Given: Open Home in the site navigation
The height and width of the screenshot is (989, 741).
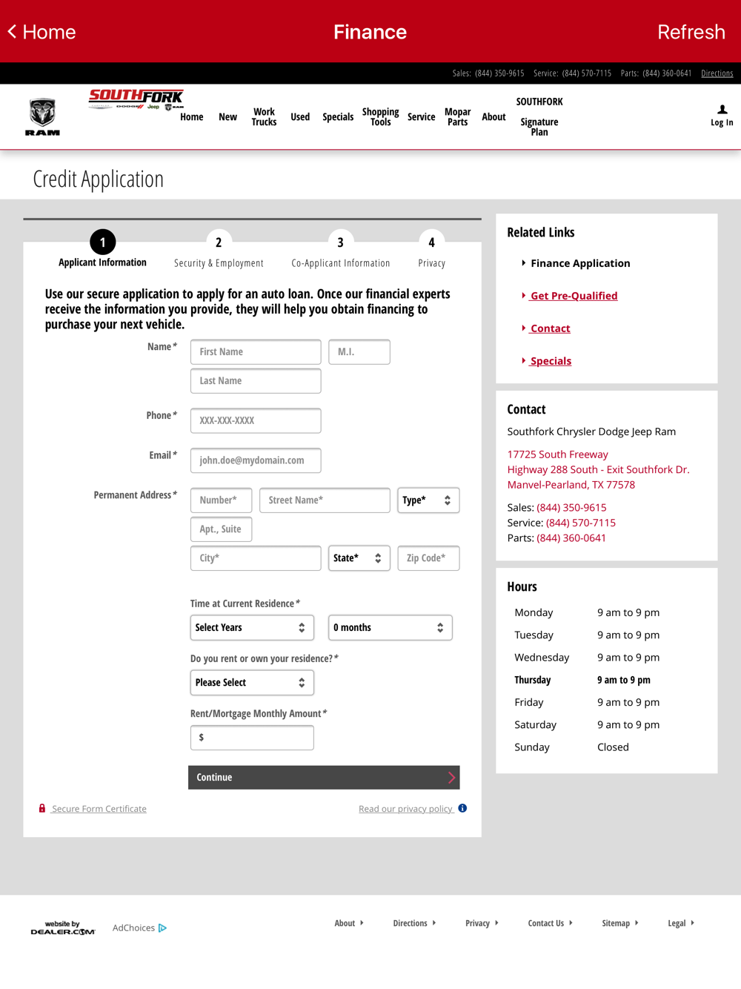Looking at the screenshot, I should 192,117.
